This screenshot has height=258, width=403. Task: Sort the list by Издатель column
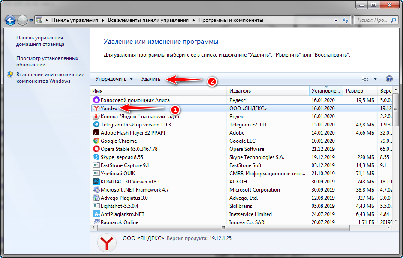[x=240, y=91]
